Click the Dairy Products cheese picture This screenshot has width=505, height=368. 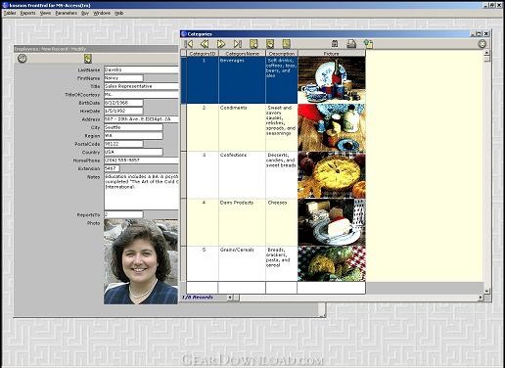click(x=332, y=222)
